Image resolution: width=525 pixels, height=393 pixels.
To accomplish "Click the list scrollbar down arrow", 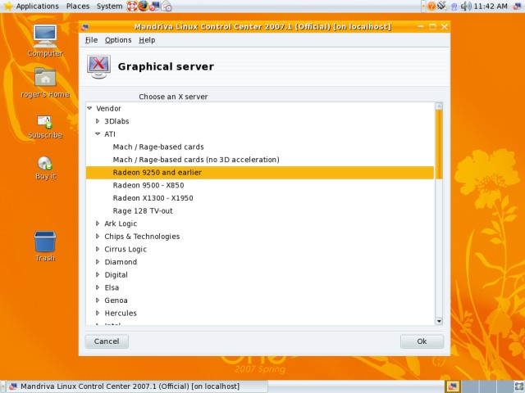I will [439, 321].
